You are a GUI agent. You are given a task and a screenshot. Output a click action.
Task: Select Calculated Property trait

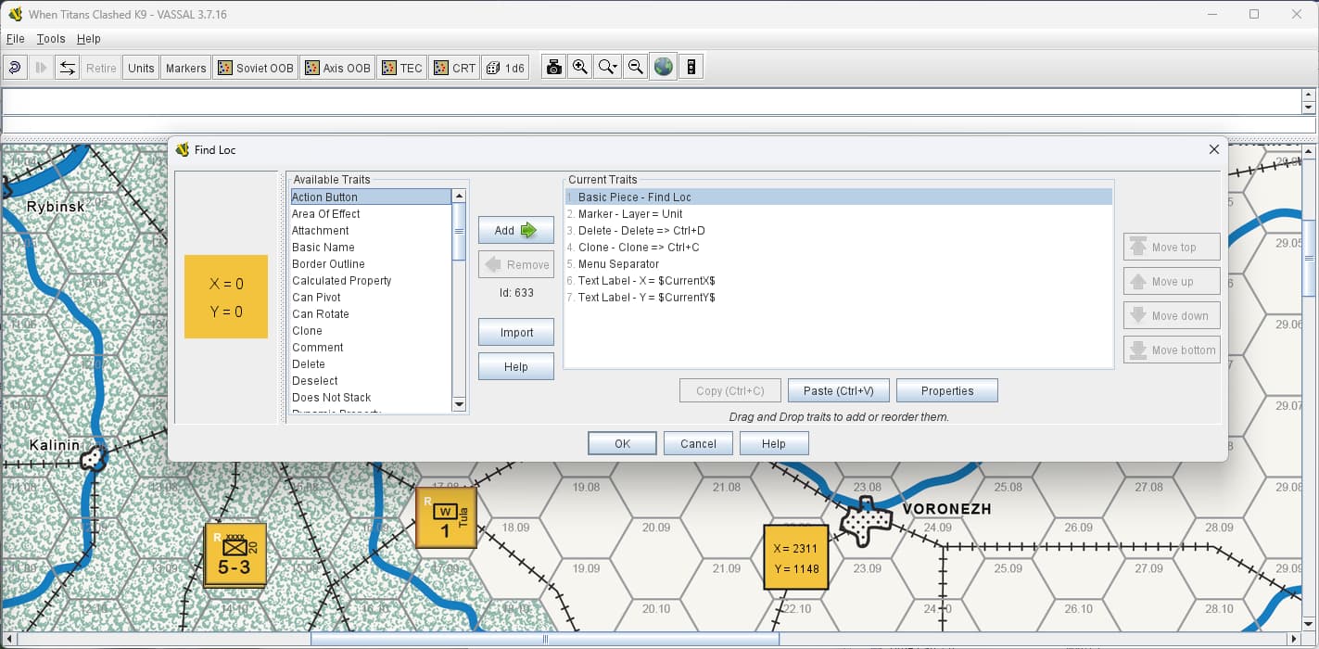tap(371, 281)
